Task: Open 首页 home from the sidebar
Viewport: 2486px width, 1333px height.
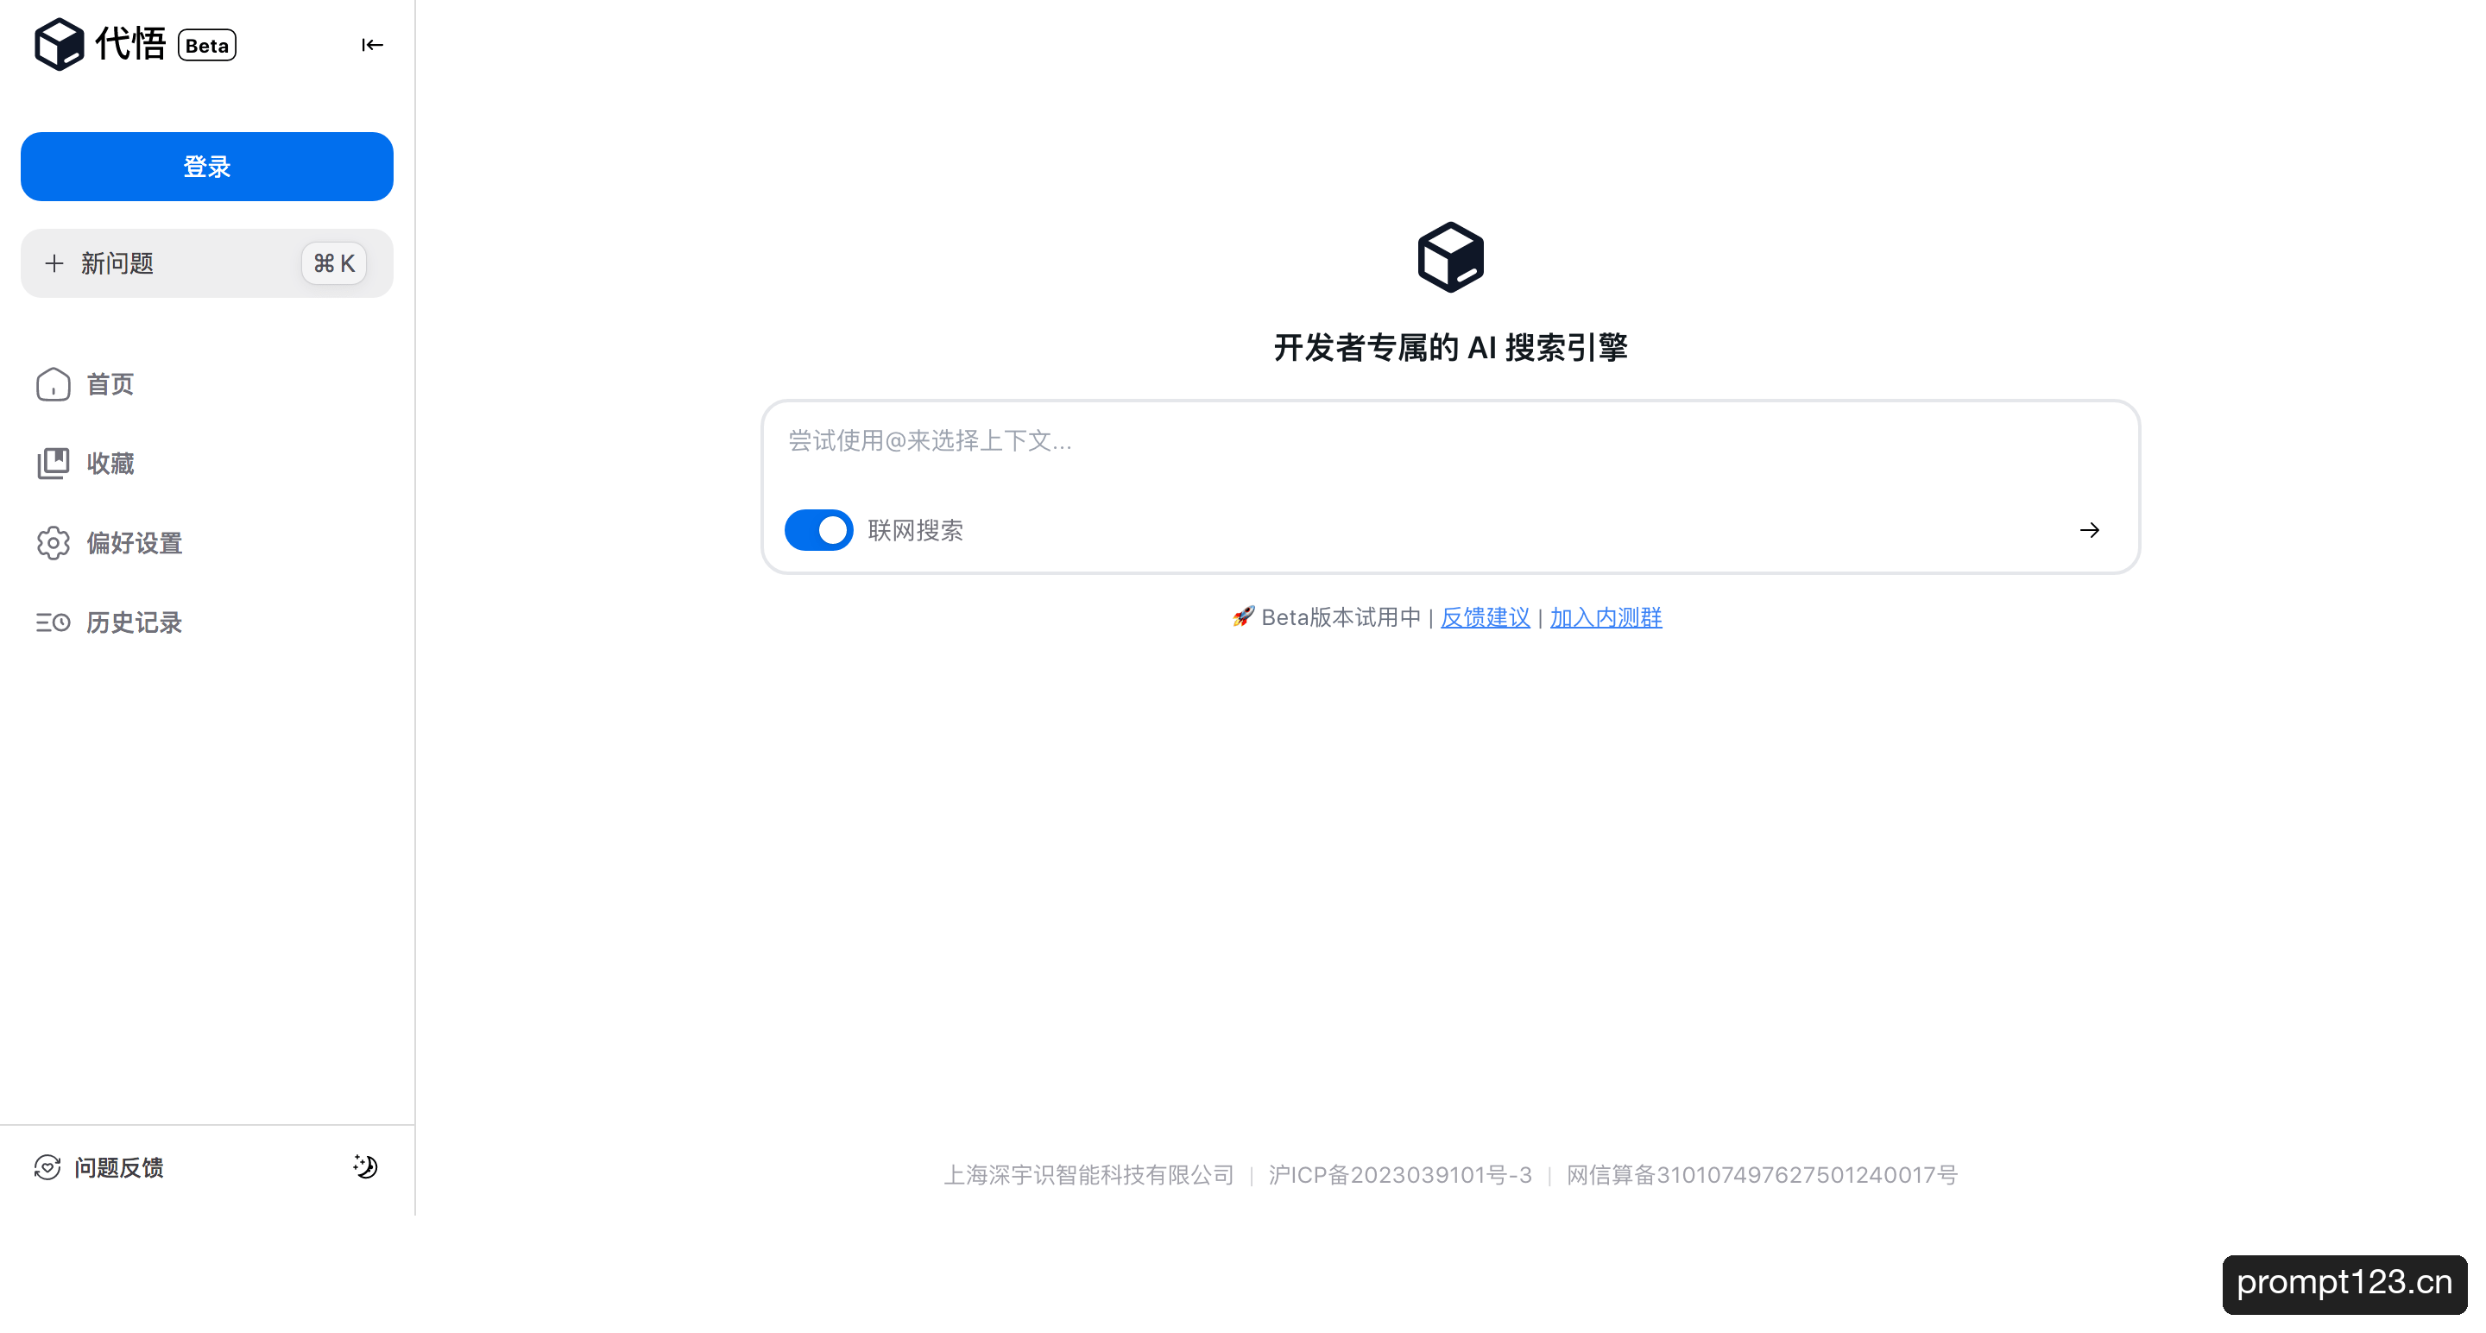Action: (110, 384)
